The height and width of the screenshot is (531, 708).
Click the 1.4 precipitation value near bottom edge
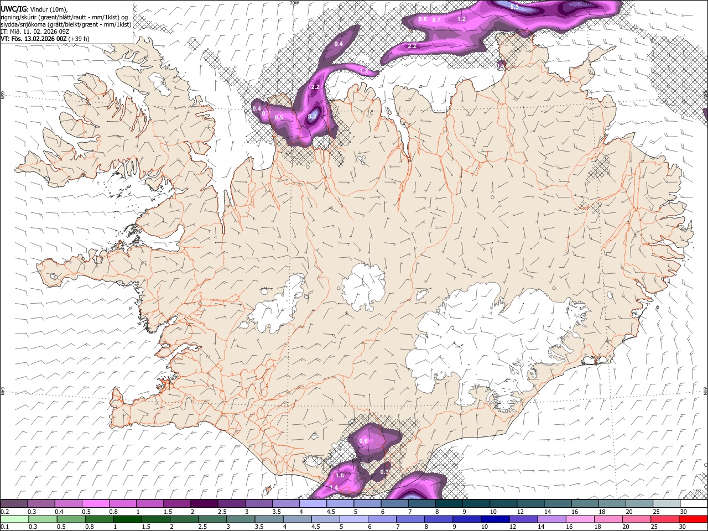coord(334,487)
